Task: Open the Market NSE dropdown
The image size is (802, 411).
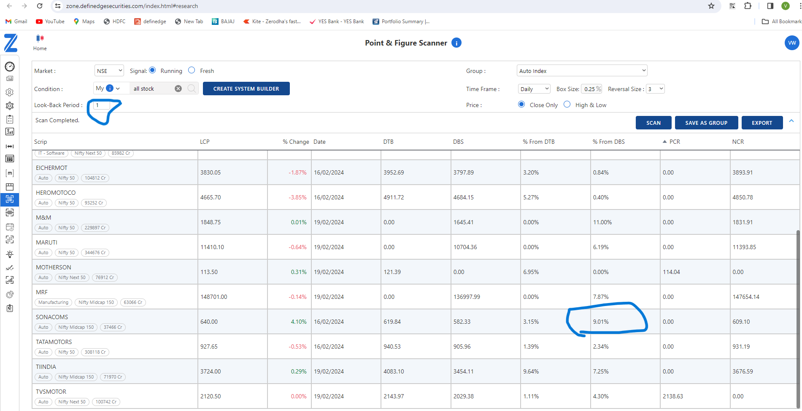Action: coord(109,71)
